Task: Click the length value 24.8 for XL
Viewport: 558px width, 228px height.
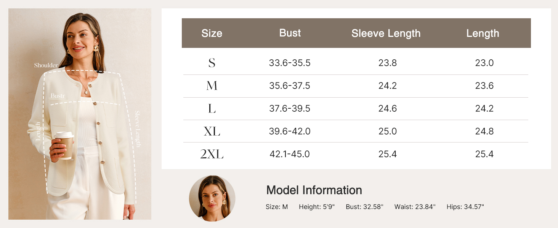Action: [484, 131]
